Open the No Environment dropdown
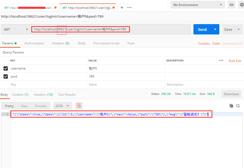Viewport: 244px width, 168px height. [198, 5]
